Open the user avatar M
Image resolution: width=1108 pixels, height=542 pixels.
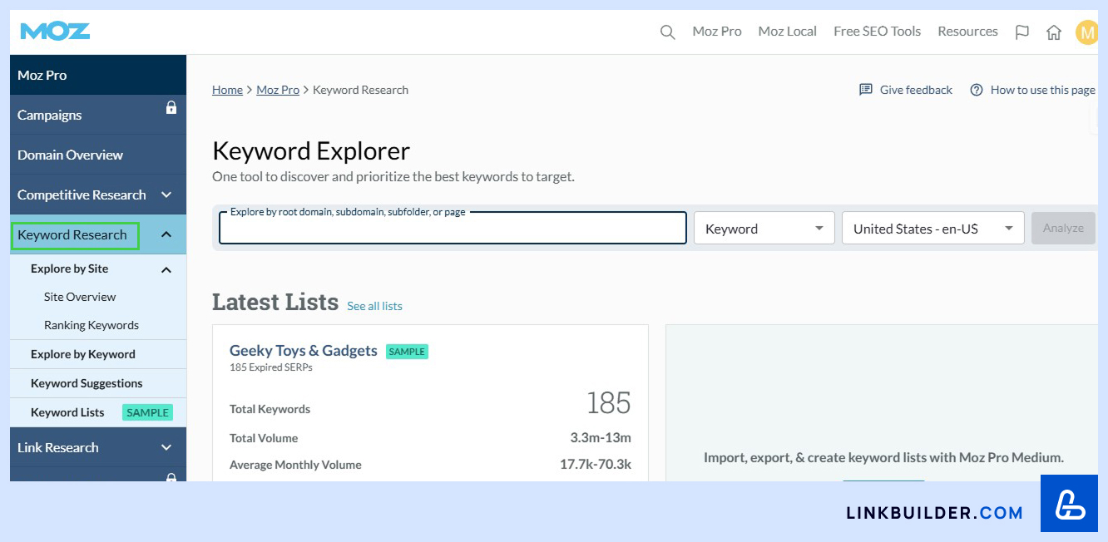[x=1086, y=32]
